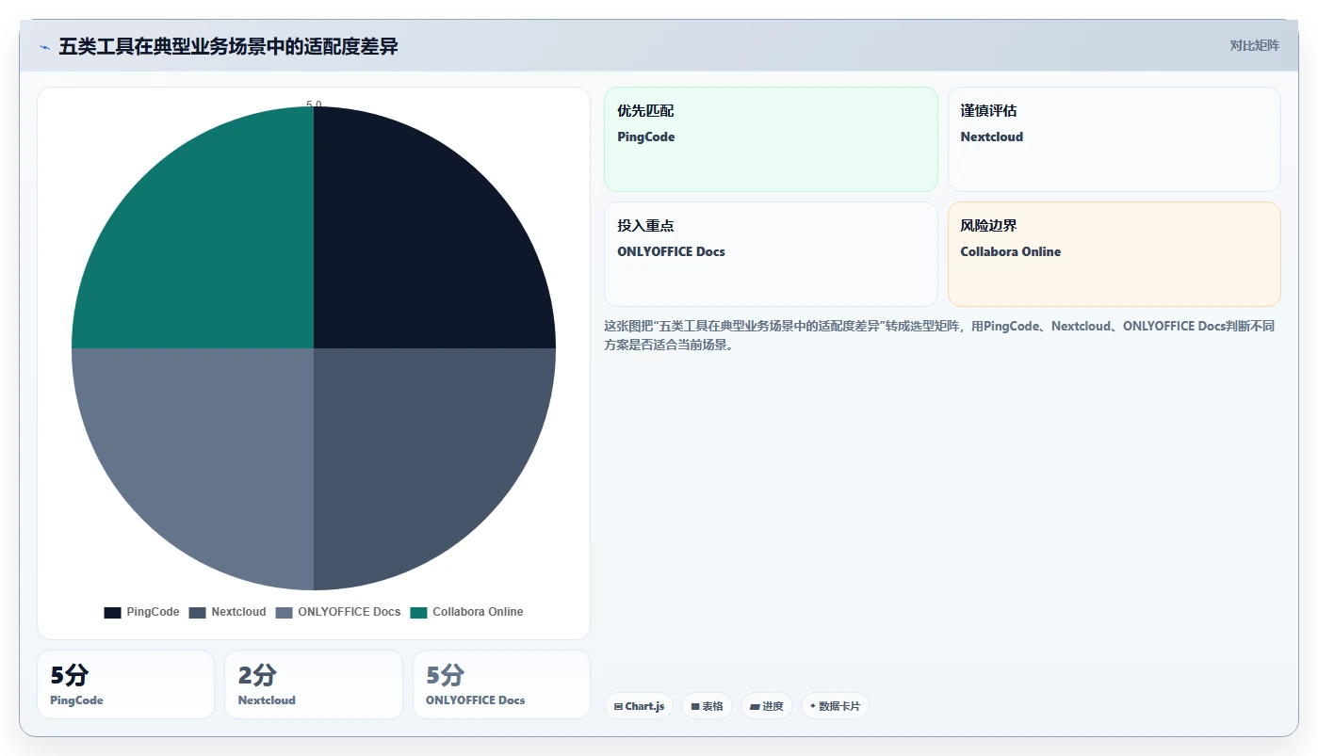This screenshot has width=1318, height=756.
Task: Click the 2分 Nextcloud score card
Action: point(314,684)
